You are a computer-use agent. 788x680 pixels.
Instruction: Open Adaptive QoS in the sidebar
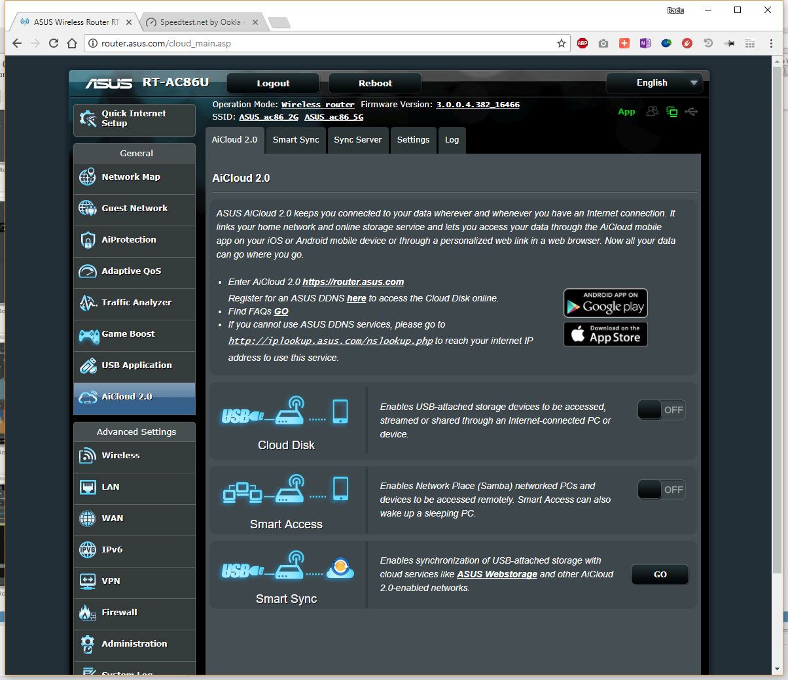coord(134,271)
